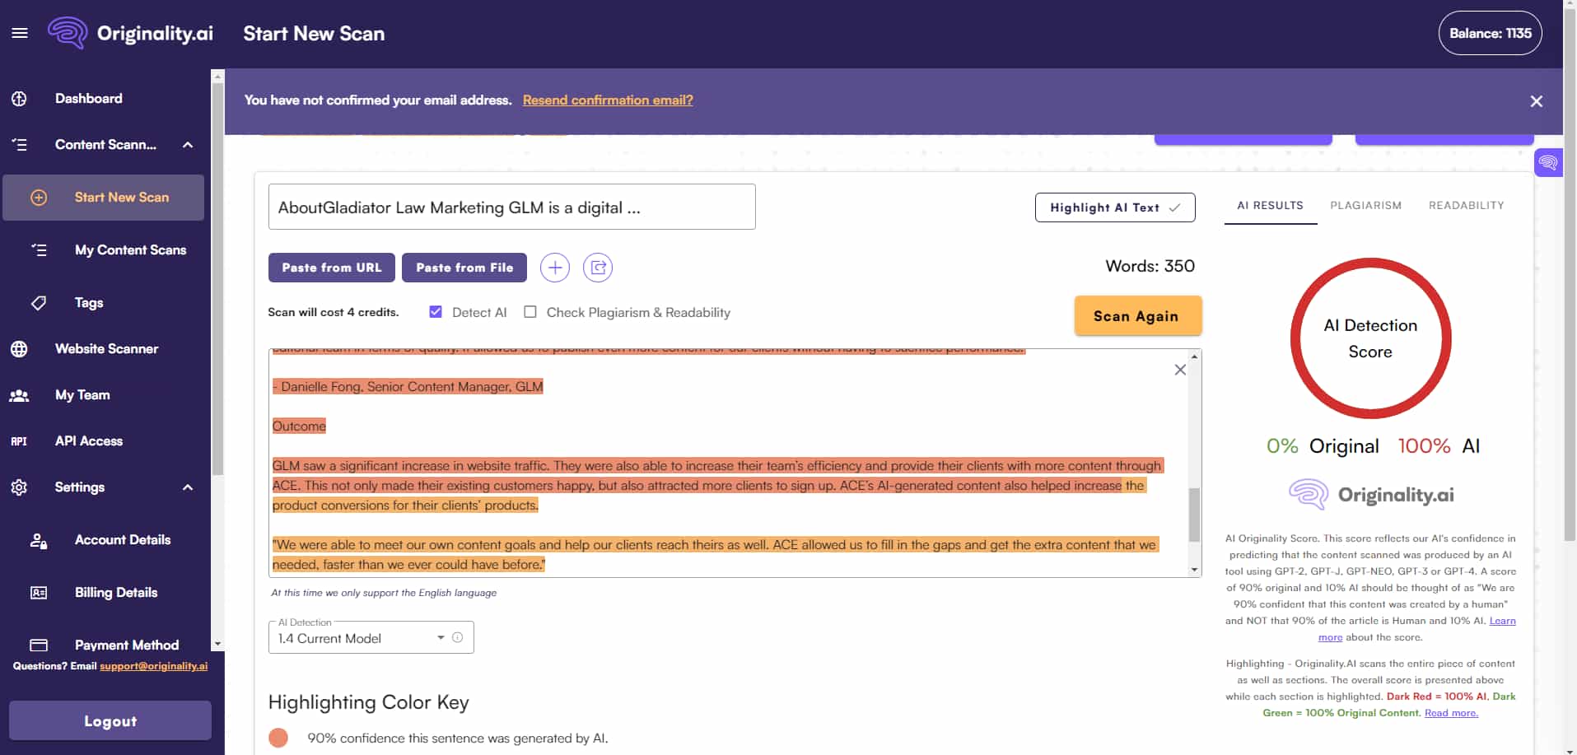Collapse the Content Scanner section
This screenshot has width=1577, height=755.
point(186,145)
